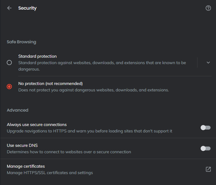Viewport: 216px width, 185px height.
Task: Go back using the arrow beside Security
Action: coord(9,8)
